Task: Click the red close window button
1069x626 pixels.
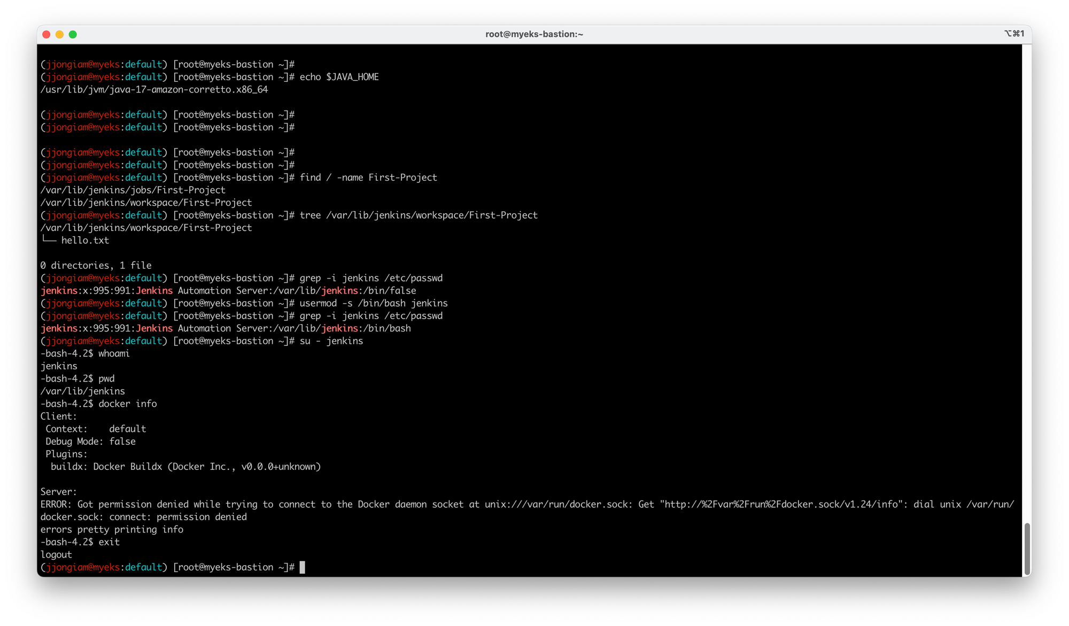Action: tap(47, 35)
